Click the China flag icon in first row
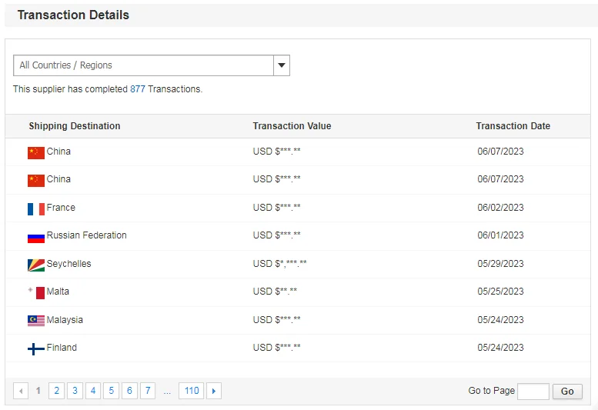The height and width of the screenshot is (410, 598). pyautogui.click(x=36, y=152)
